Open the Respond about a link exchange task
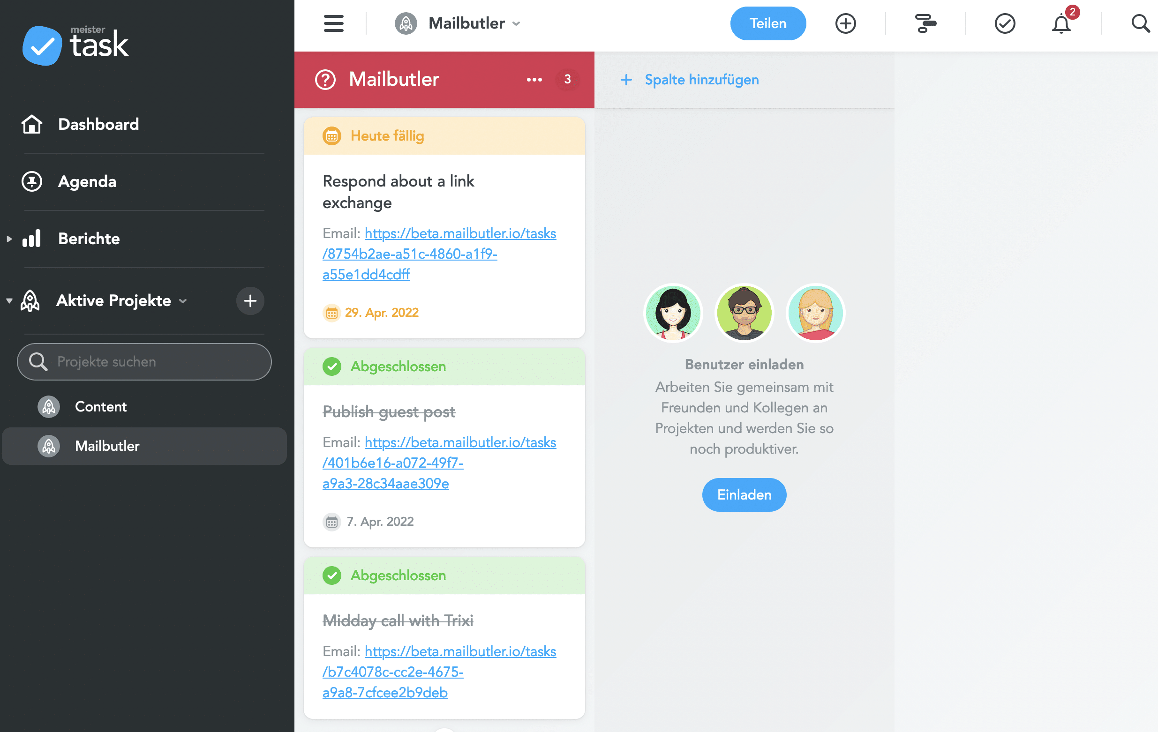This screenshot has width=1158, height=732. click(x=398, y=192)
